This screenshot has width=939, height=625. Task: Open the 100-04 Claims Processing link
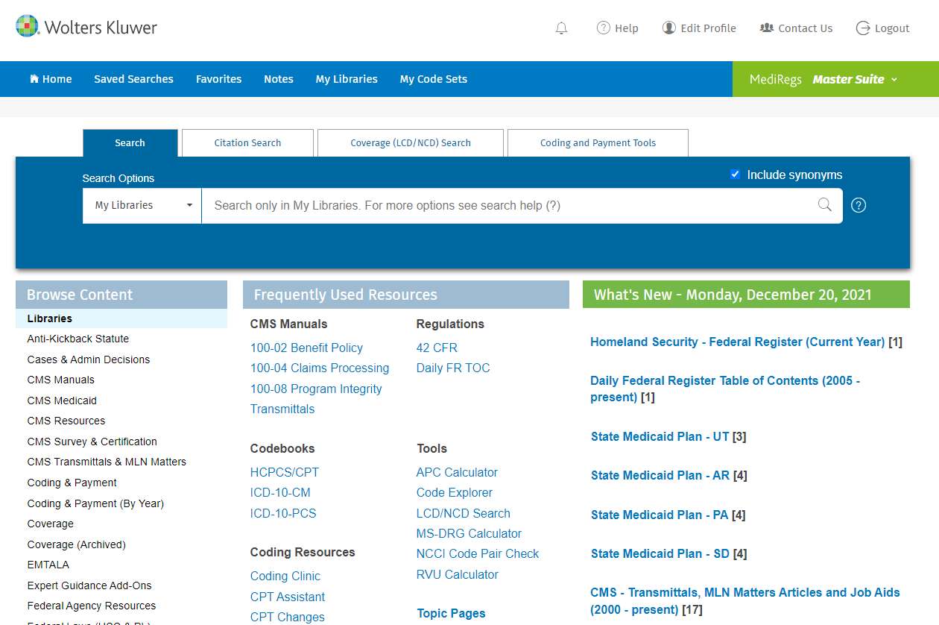[320, 368]
